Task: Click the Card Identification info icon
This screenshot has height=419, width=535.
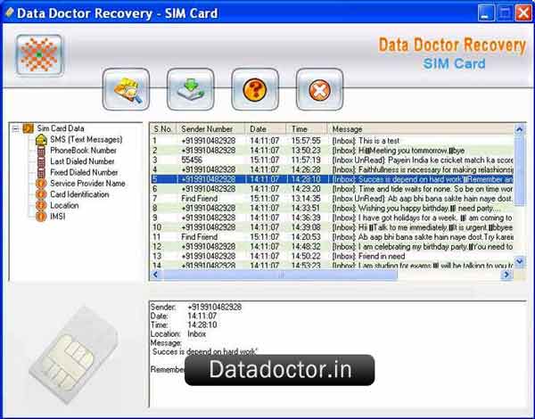Action: (x=41, y=194)
